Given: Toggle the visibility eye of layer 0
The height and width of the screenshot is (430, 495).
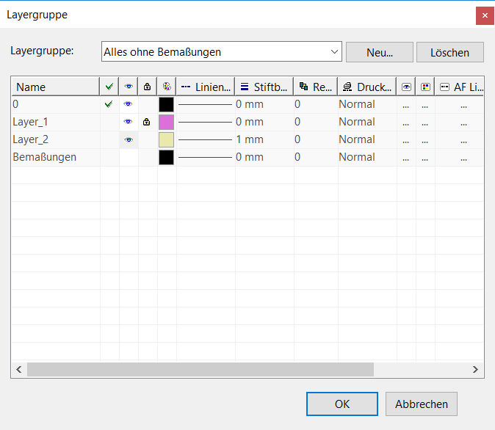Looking at the screenshot, I should pos(129,104).
